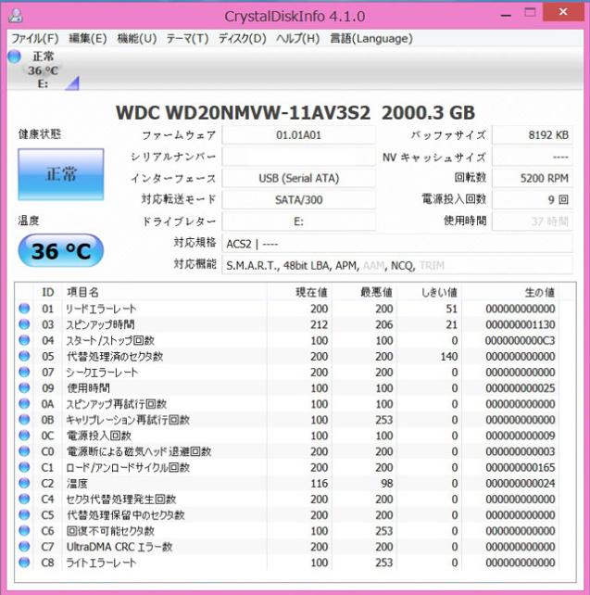
Task: Click the 36 °C temperature button
Action: coord(61,251)
